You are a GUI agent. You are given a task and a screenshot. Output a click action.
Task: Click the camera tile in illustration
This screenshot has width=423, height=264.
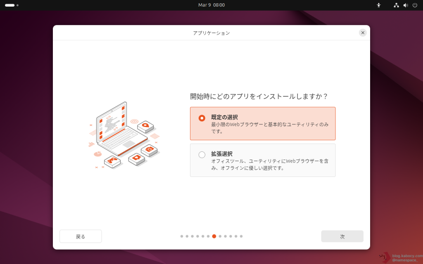[150, 149]
